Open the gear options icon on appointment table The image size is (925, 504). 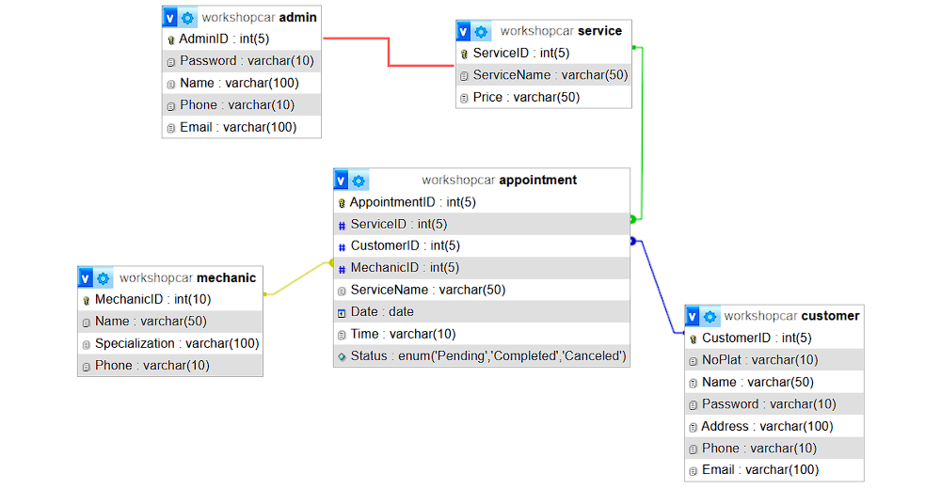click(359, 181)
